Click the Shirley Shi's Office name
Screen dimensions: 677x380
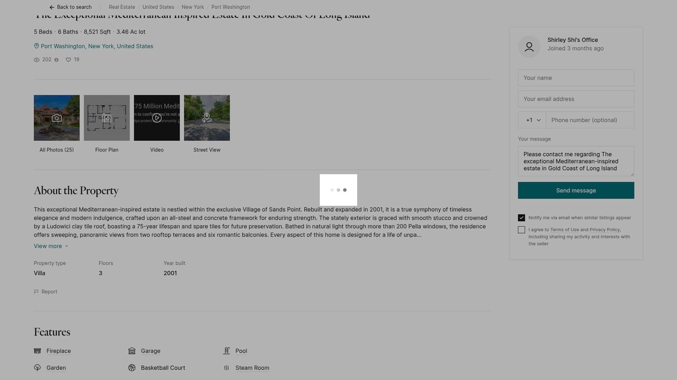click(x=573, y=40)
